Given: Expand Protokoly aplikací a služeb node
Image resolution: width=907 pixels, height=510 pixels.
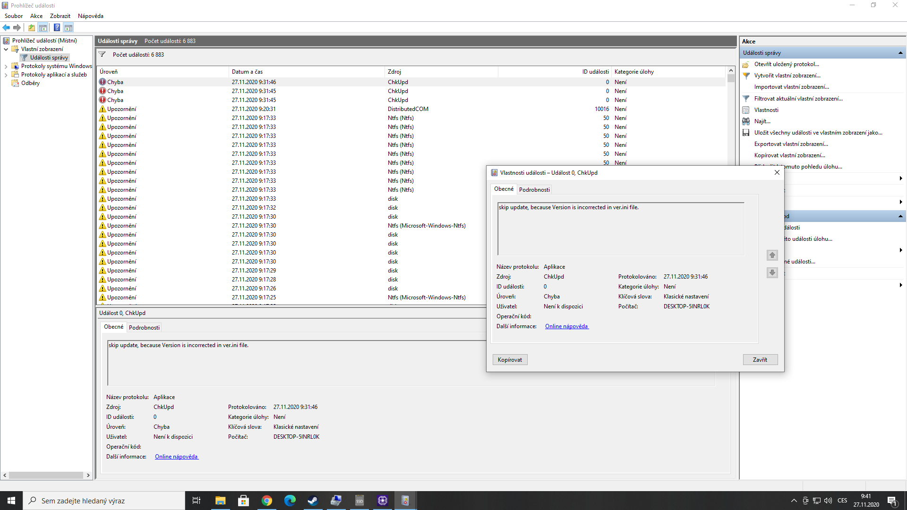Looking at the screenshot, I should click(x=6, y=75).
